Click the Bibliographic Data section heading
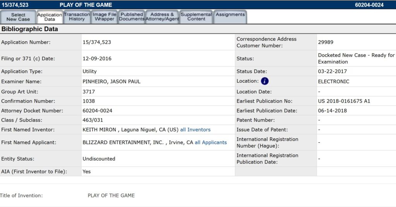Screen dimensions: 396x207 pos(29,29)
